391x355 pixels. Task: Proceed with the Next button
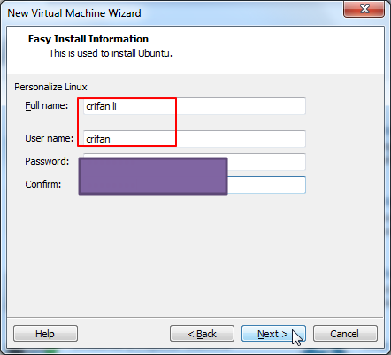pyautogui.click(x=273, y=334)
